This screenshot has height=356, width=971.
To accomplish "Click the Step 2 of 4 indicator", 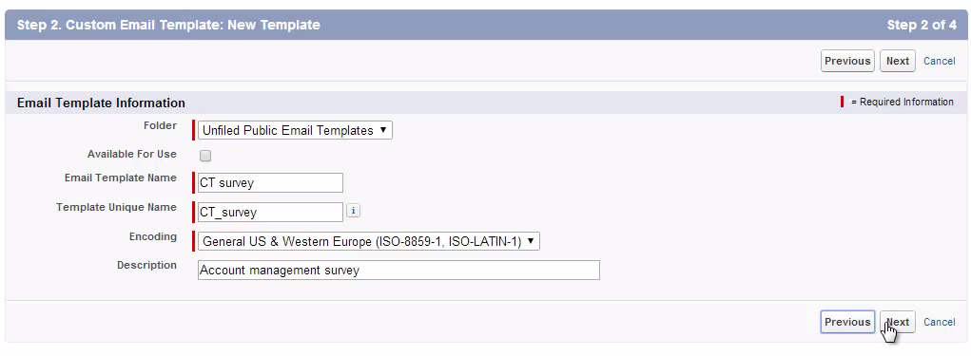I will 922,26.
